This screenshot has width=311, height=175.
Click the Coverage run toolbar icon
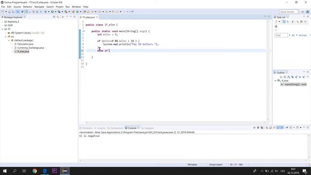coord(59,12)
